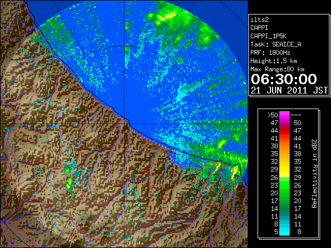Pick the orange 35–38 dBZ legend swatch
This screenshot has height=248, width=331.
(284, 154)
